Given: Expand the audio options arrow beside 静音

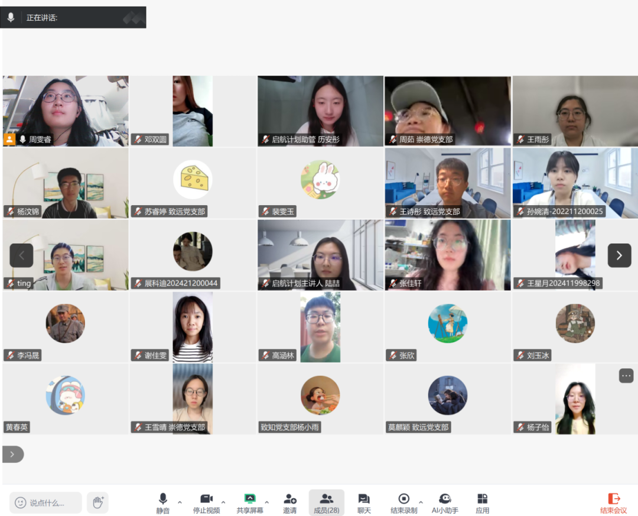Looking at the screenshot, I should (x=180, y=502).
